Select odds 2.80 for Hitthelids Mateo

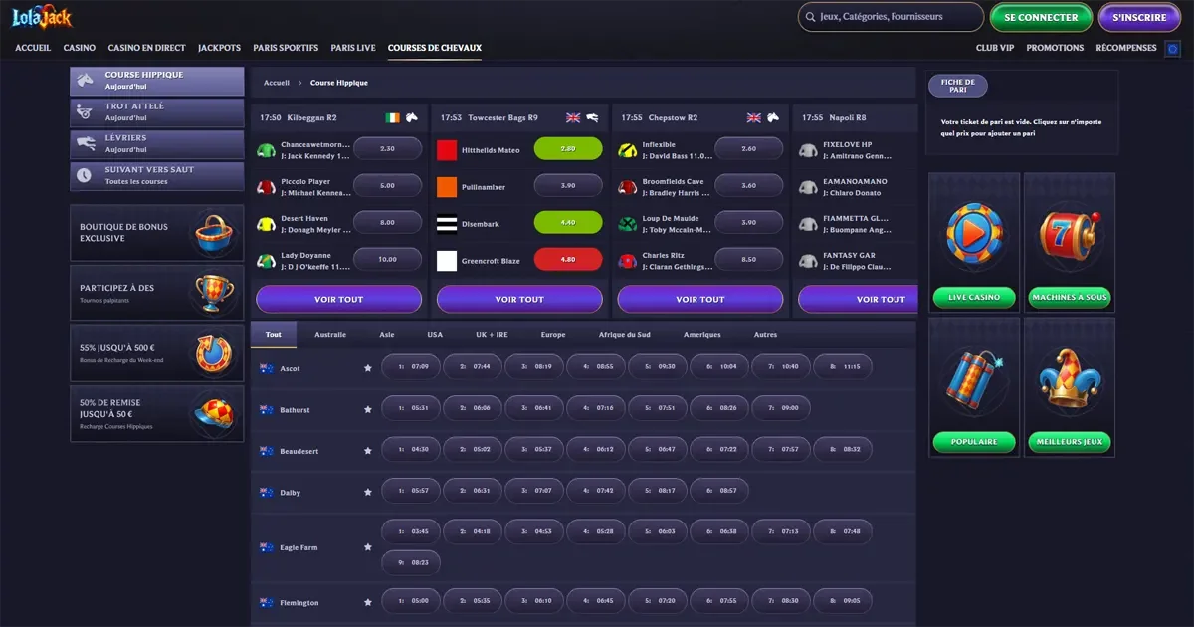click(x=568, y=149)
